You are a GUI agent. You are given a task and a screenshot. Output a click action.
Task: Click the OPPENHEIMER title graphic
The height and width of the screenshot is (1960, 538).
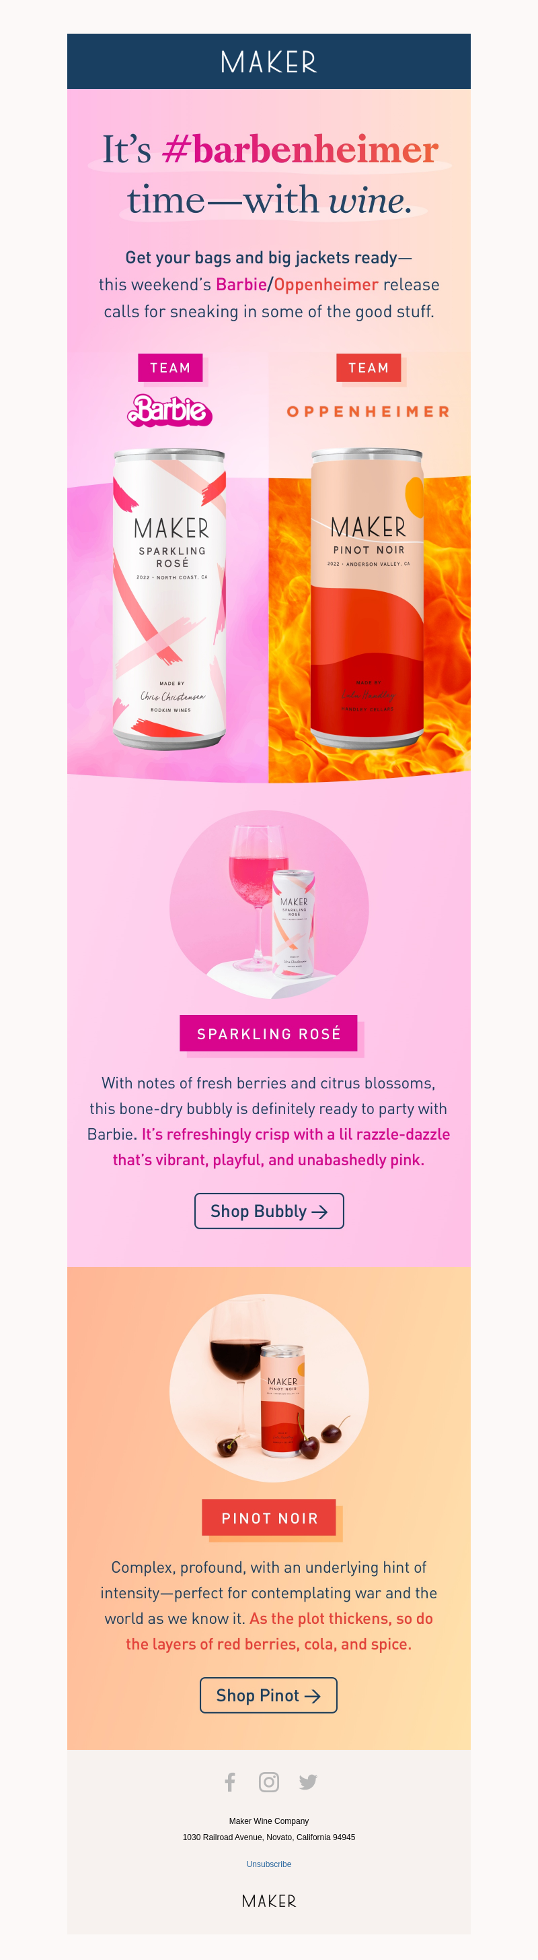369,412
